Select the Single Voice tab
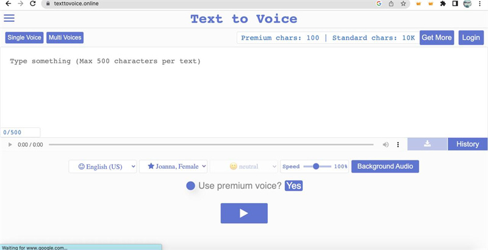 [24, 38]
